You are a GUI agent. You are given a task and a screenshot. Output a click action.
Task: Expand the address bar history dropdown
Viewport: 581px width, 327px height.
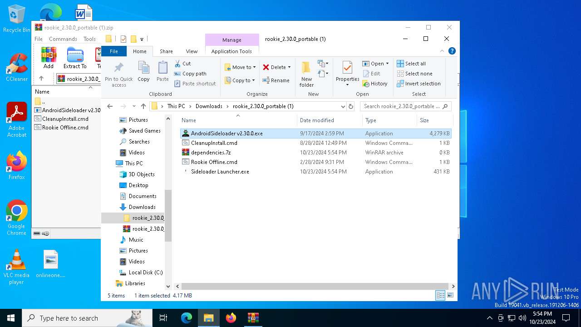[x=343, y=106]
